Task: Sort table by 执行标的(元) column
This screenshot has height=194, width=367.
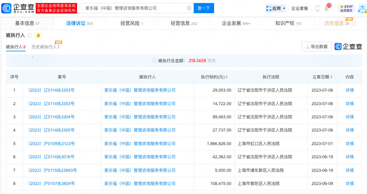Action: coord(227,77)
